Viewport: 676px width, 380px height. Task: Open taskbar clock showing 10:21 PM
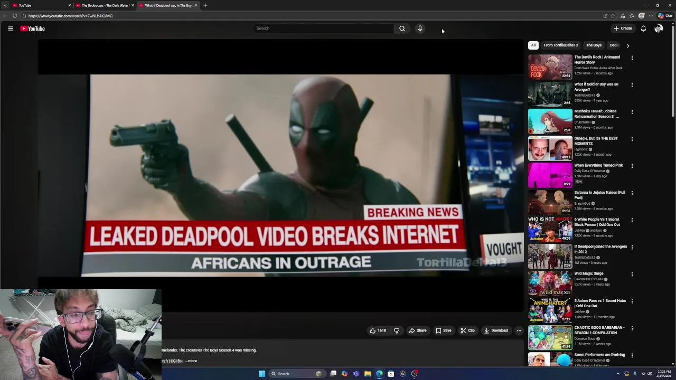point(664,374)
